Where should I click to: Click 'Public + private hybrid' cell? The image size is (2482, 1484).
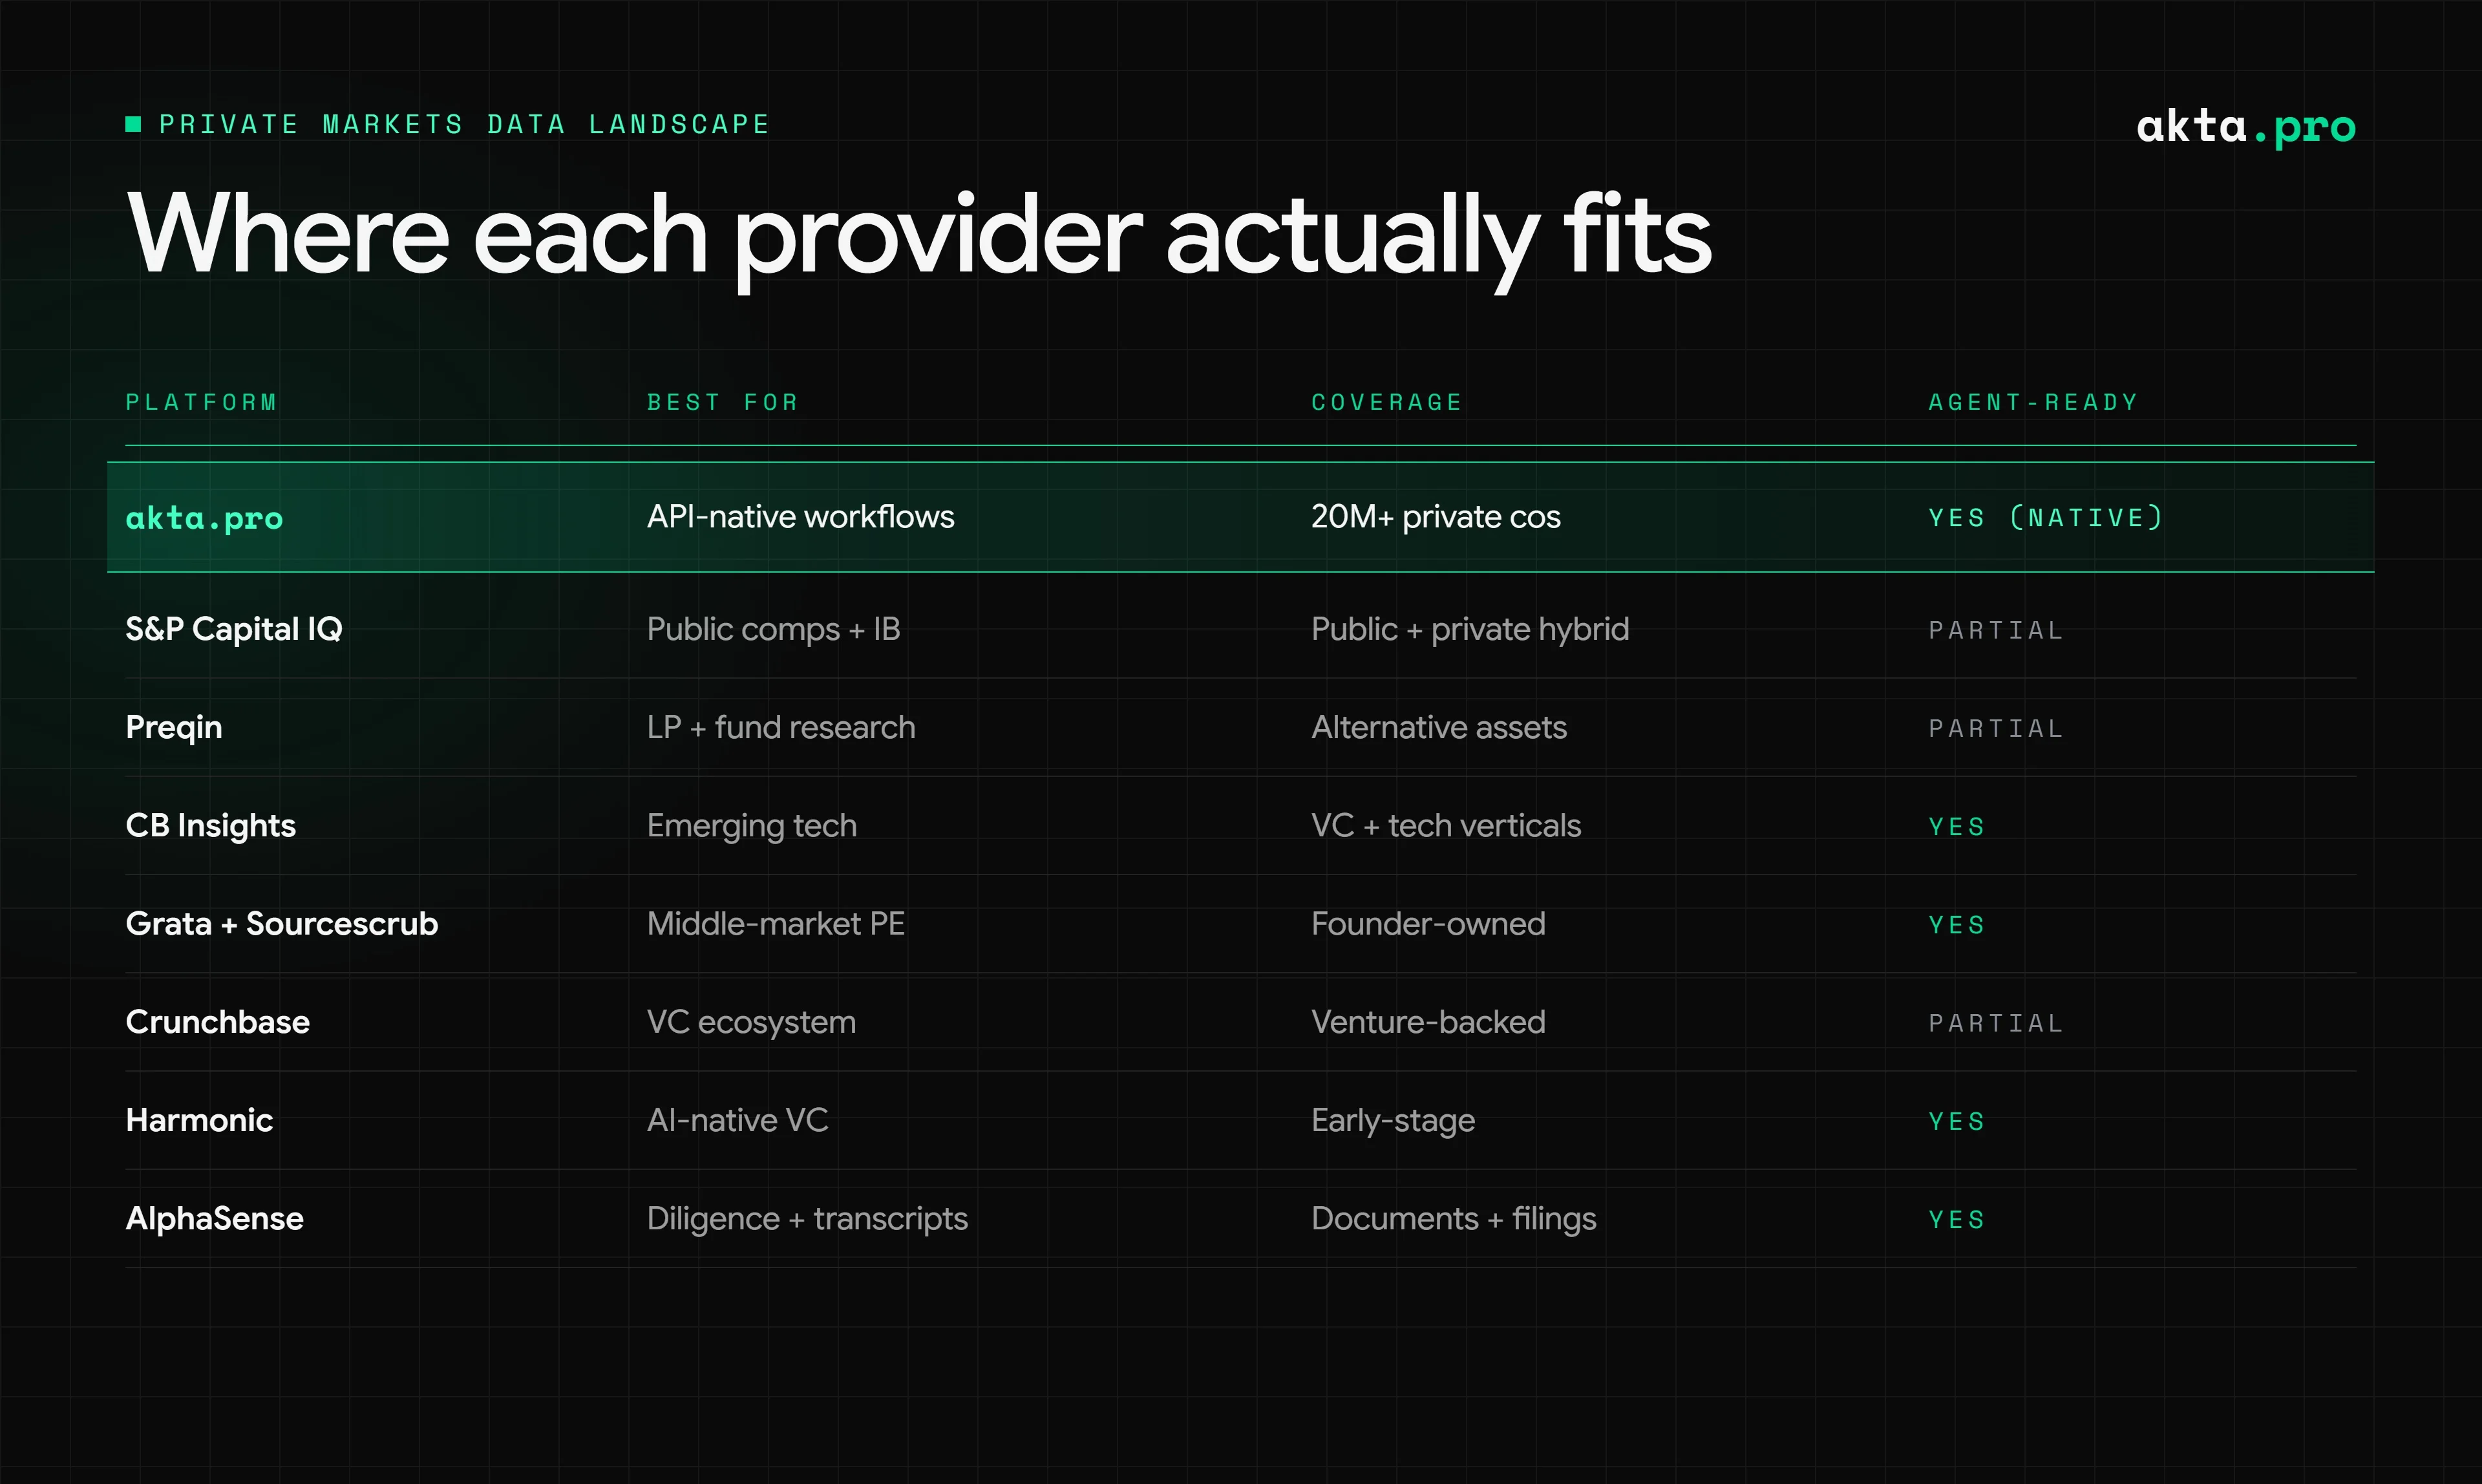(x=1470, y=629)
